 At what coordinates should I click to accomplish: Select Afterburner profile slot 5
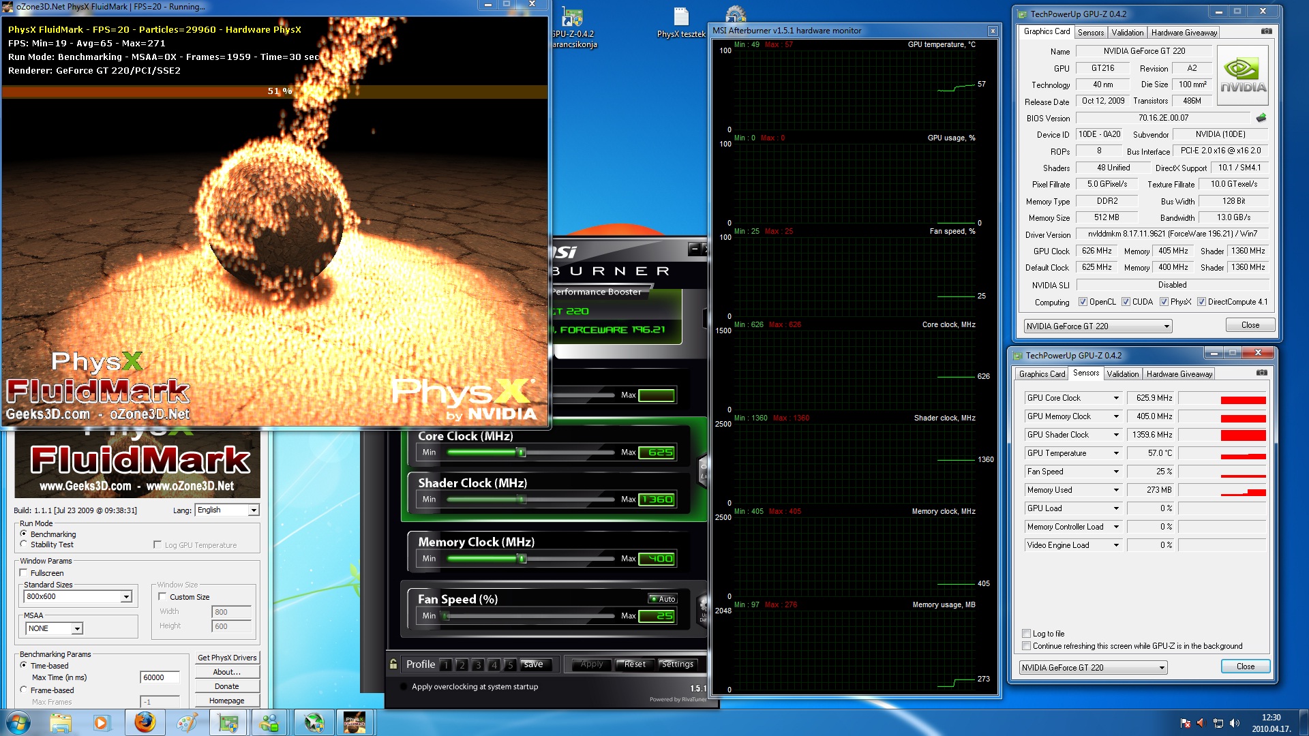[x=510, y=664]
